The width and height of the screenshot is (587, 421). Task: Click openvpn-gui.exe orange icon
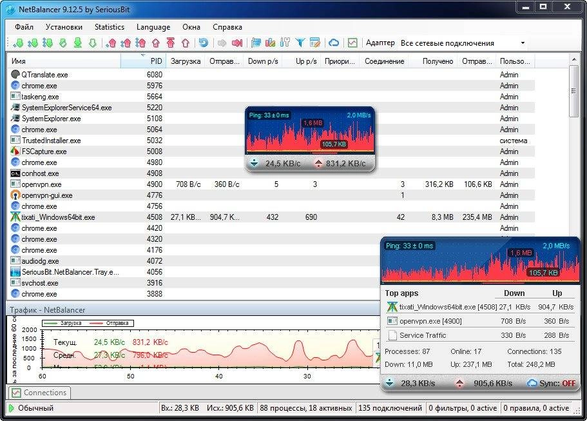click(x=15, y=195)
